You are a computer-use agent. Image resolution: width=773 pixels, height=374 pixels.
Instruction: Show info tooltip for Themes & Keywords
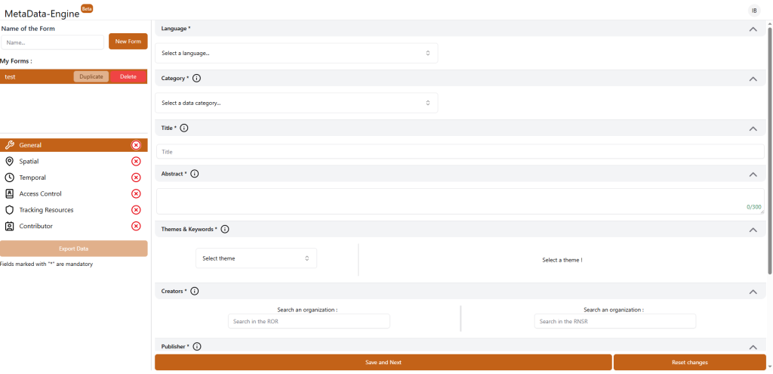click(x=225, y=229)
